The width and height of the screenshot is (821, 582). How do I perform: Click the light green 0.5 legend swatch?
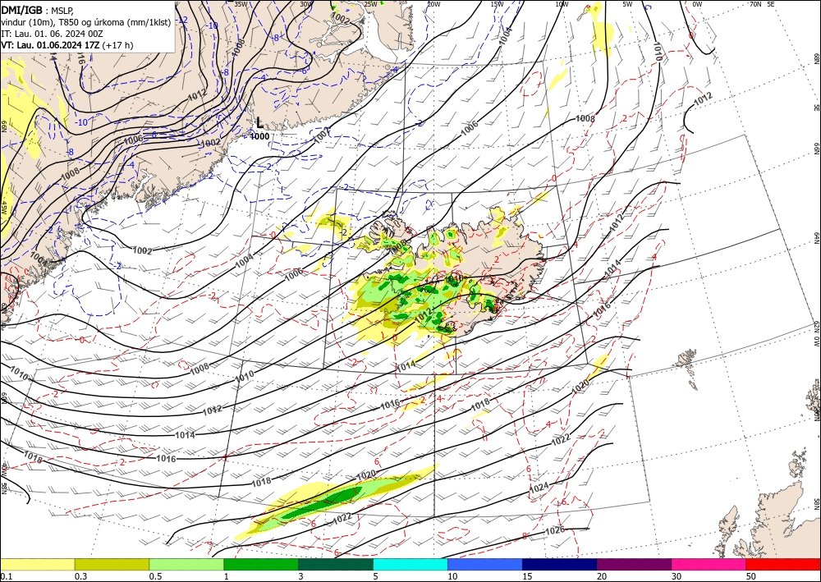point(186,564)
